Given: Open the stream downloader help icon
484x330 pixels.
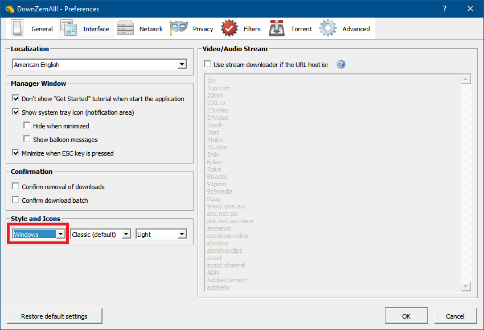Looking at the screenshot, I should point(341,64).
